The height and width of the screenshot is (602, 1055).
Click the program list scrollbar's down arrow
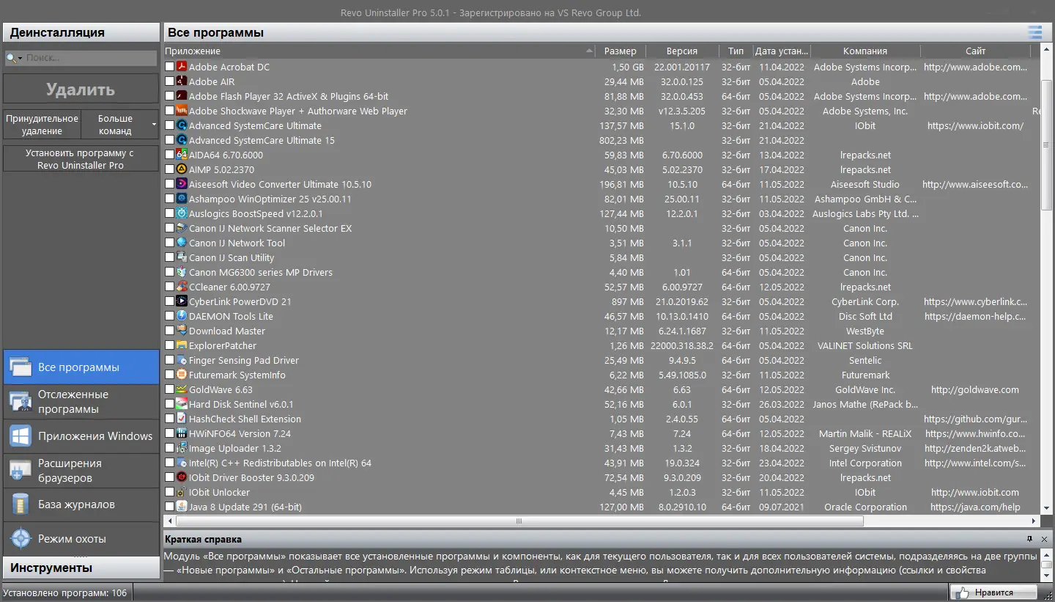(1046, 508)
